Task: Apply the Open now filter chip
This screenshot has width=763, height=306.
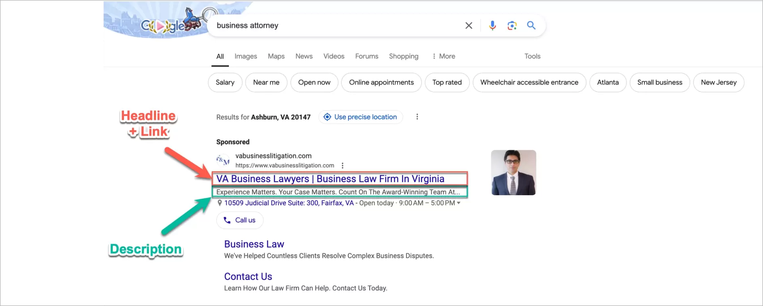Action: [x=314, y=83]
